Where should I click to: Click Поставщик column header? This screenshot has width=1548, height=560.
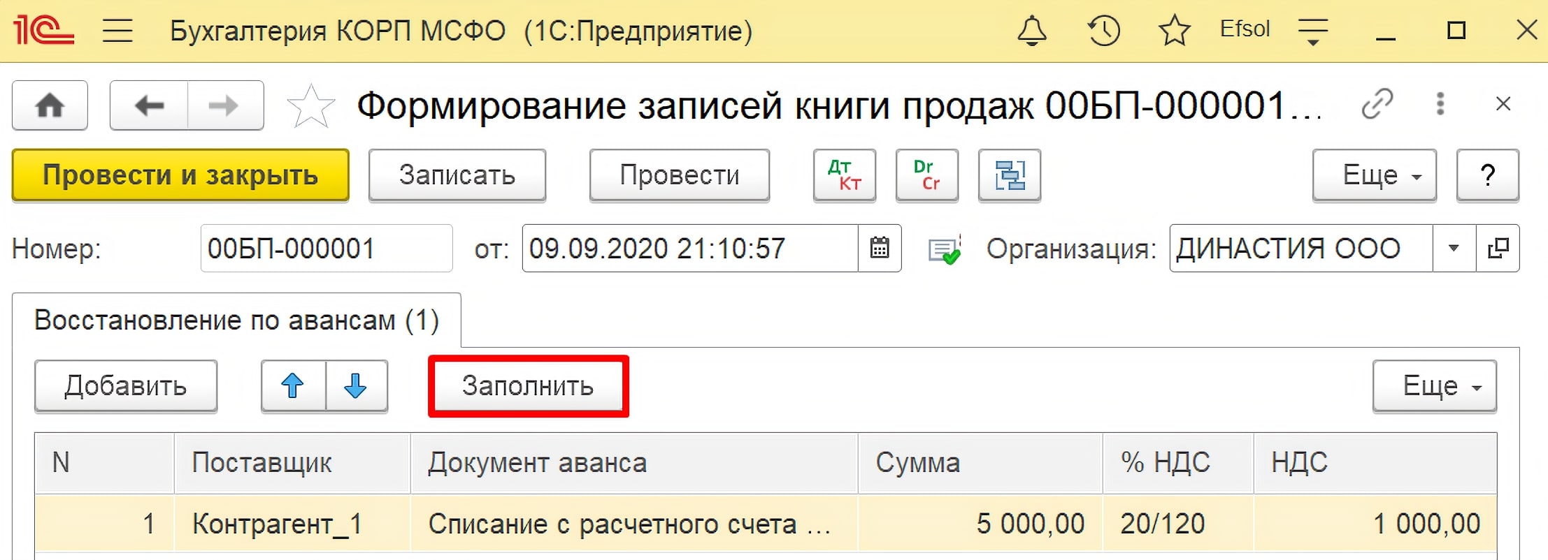(x=292, y=463)
